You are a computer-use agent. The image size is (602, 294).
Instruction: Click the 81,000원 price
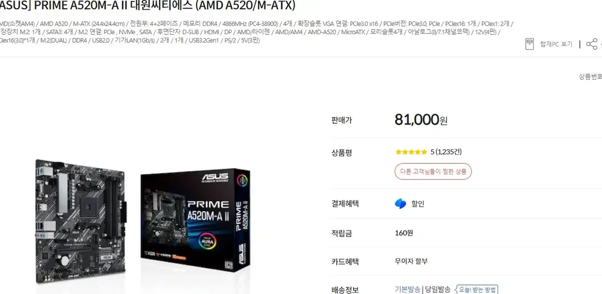click(421, 120)
